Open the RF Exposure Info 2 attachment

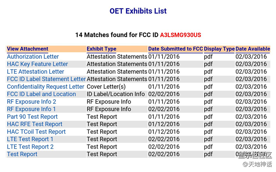pyautogui.click(x=31, y=102)
